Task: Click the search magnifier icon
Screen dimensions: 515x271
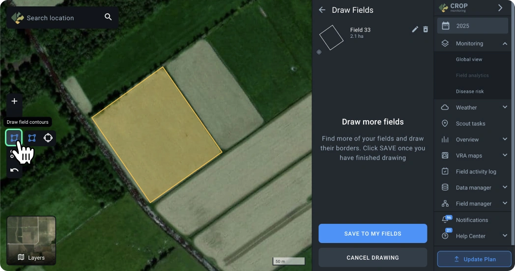Action: [108, 17]
